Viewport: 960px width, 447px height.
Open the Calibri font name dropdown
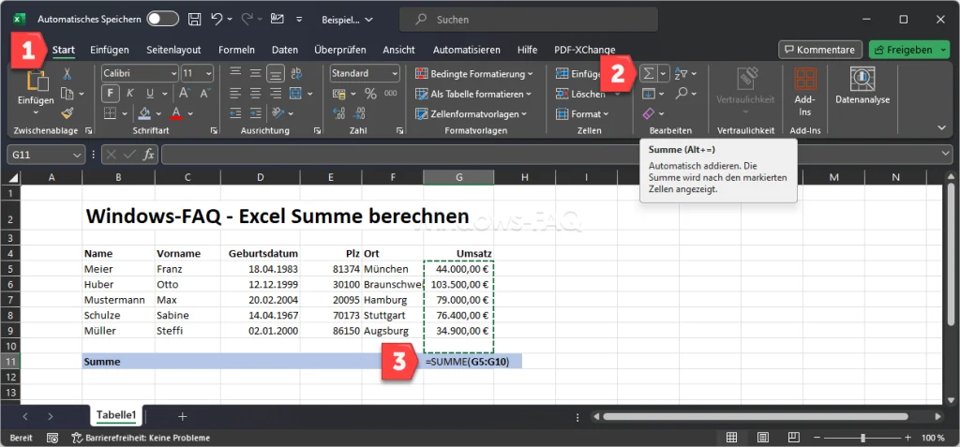(x=172, y=73)
